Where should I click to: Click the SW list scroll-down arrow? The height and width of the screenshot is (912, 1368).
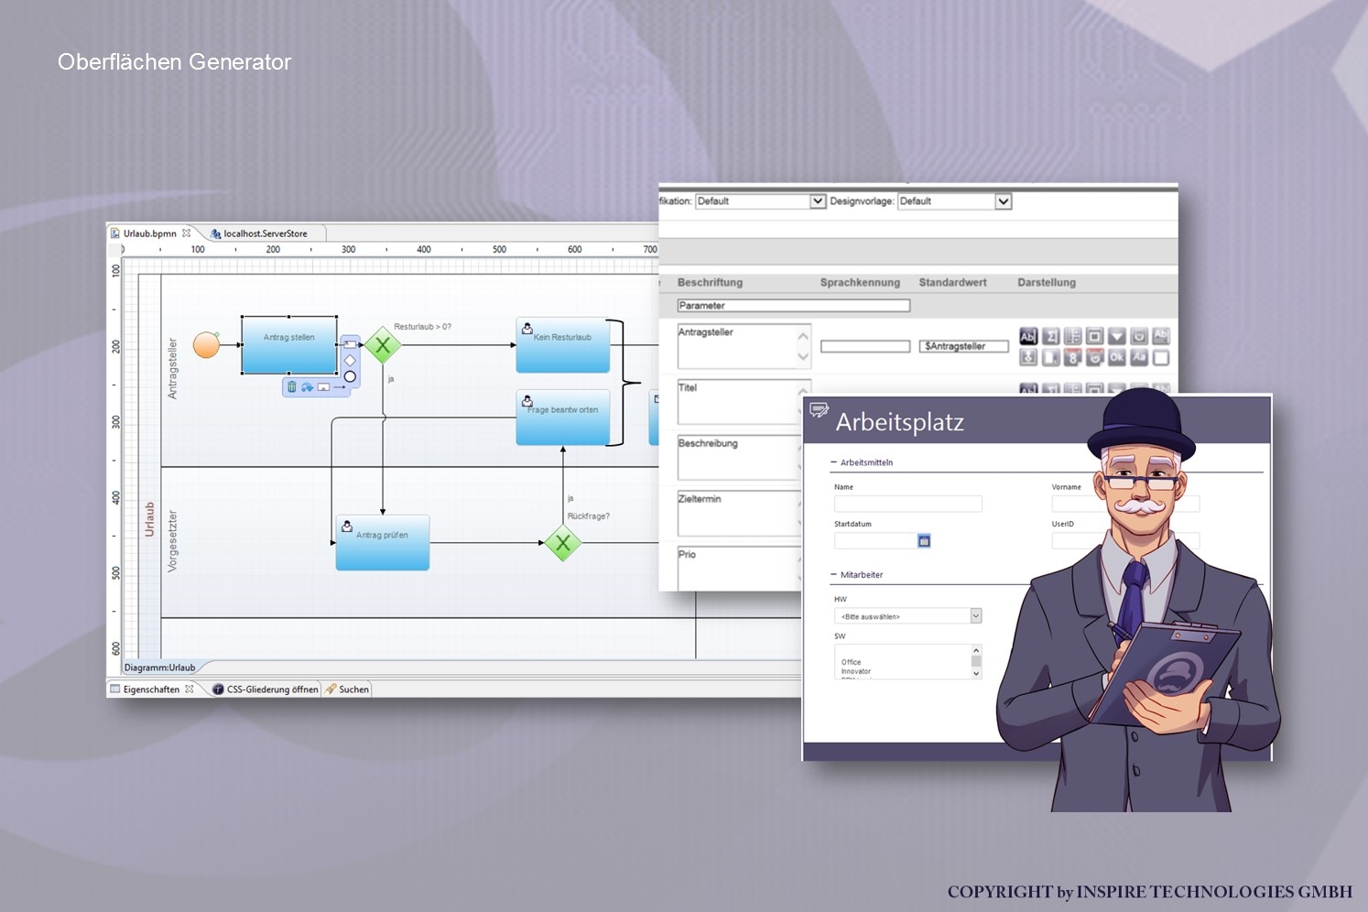976,673
